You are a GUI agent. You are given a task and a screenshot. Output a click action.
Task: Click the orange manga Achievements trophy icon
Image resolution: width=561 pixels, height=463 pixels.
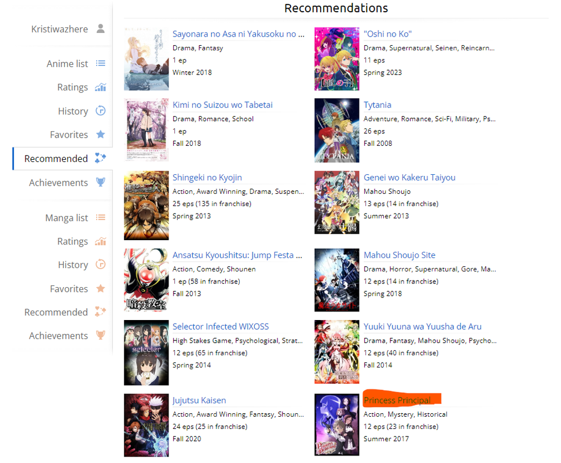[101, 335]
